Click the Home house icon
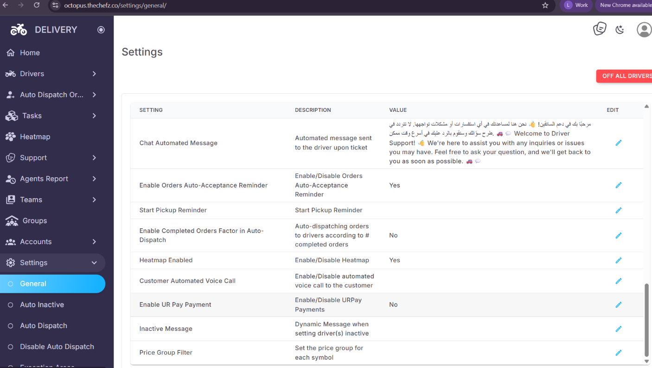The image size is (652, 368). [11, 53]
